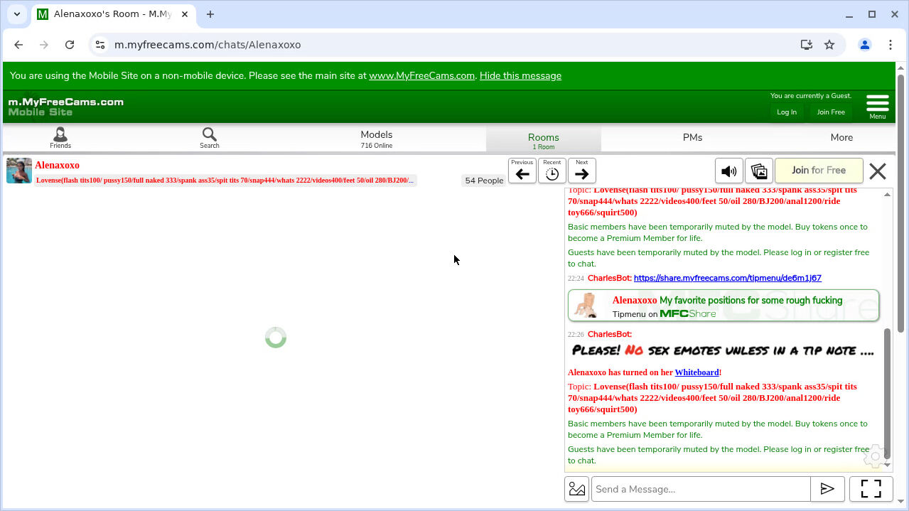Expand the More navigation section
The width and height of the screenshot is (909, 511).
tap(841, 138)
